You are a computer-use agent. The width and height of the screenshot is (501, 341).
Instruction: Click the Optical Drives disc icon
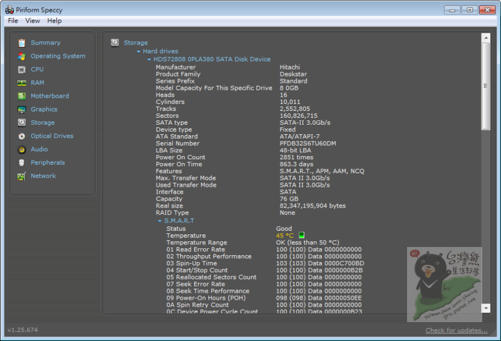(x=22, y=136)
